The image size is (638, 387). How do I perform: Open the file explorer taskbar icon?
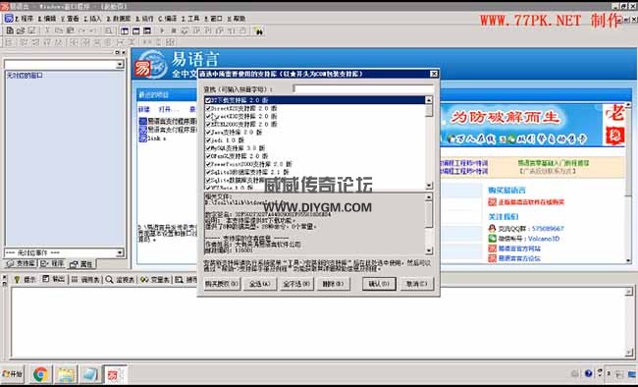pos(66,374)
